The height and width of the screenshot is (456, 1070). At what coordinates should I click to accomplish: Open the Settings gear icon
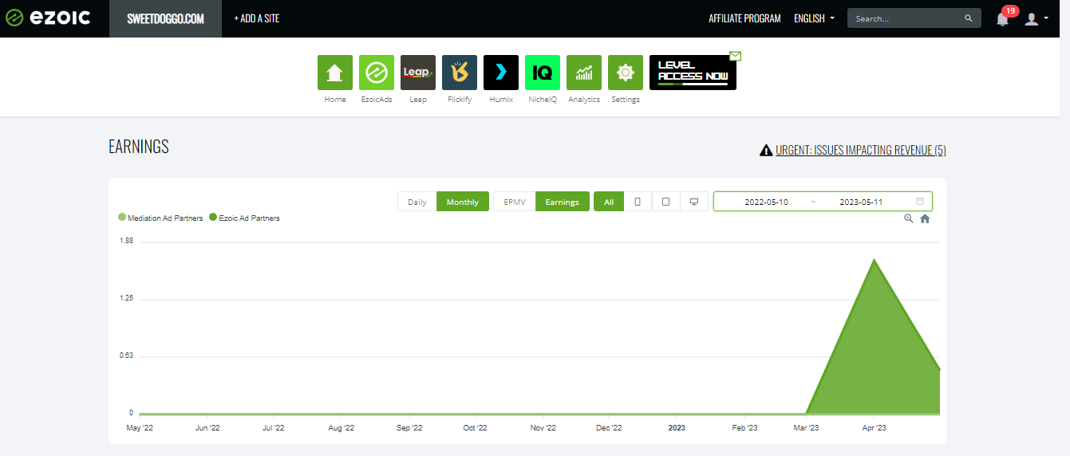click(626, 73)
